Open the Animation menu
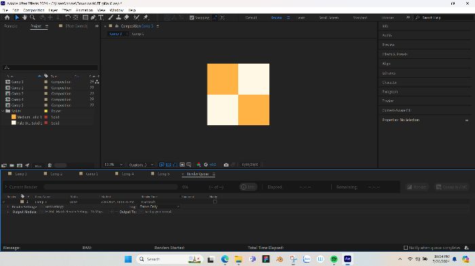Viewport: 475px width, 266px height. coord(84,10)
